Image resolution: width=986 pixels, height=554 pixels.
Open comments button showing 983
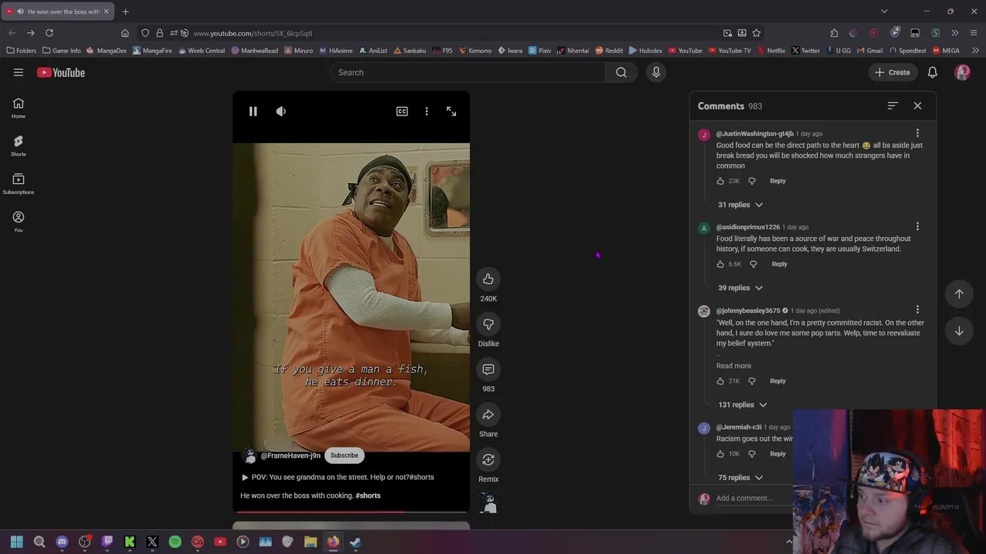pos(488,369)
